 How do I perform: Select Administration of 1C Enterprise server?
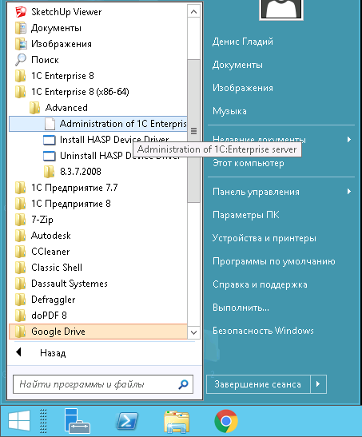(x=98, y=124)
